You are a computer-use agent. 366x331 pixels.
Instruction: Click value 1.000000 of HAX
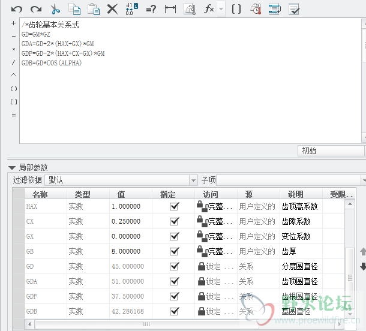click(126, 206)
